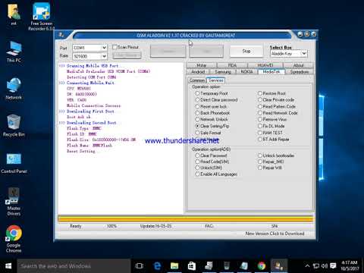Open File Explorer from taskbar

[174, 266]
